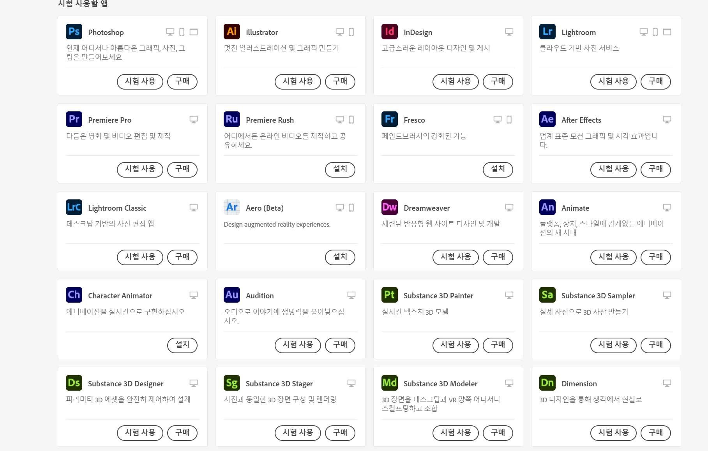Buy Substance 3D Painter with 구매

[498, 345]
